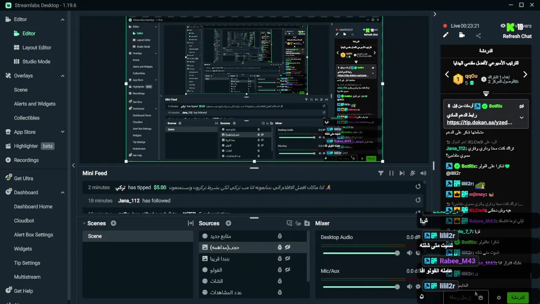
Task: Toggle the lock on the الشات source
Action: [279, 281]
